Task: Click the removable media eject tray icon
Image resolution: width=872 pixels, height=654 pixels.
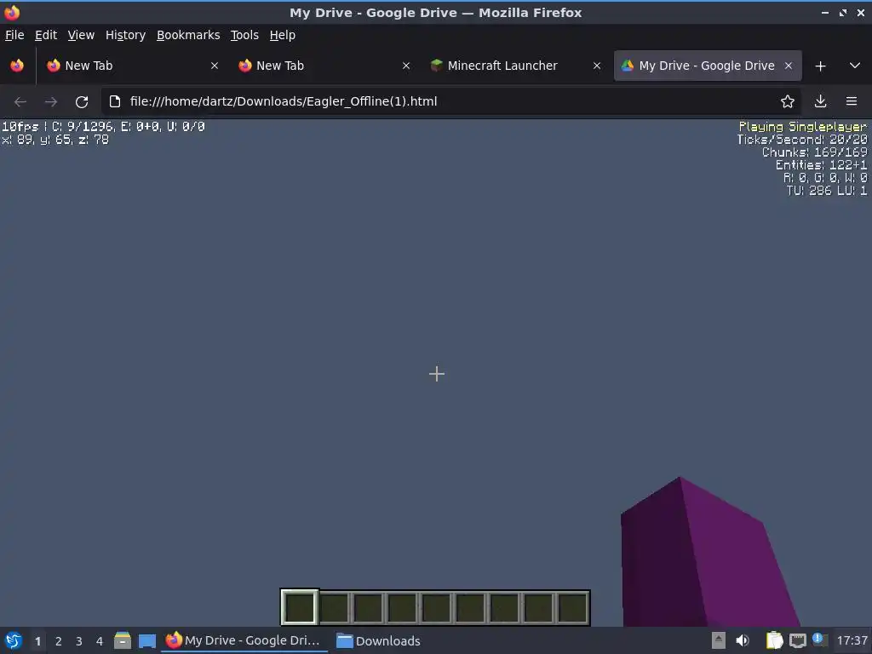Action: point(719,640)
